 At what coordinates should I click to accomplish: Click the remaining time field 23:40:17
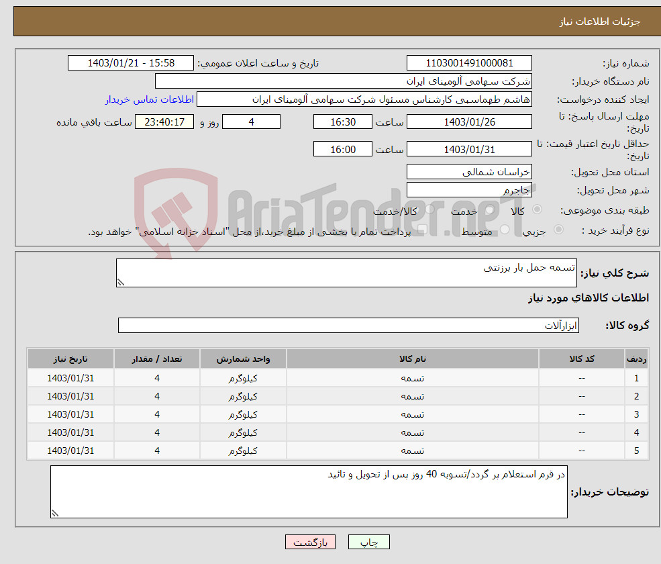pos(164,122)
